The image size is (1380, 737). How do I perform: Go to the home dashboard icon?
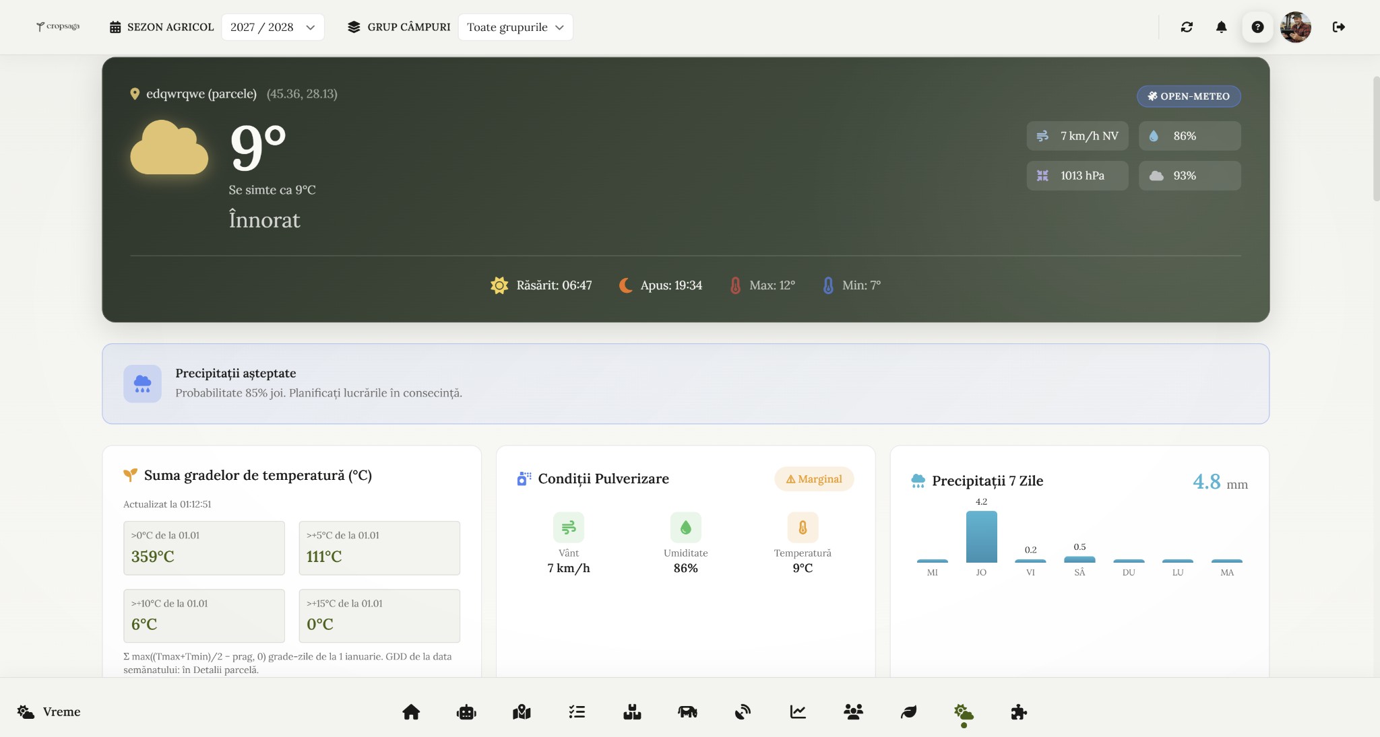[411, 712]
